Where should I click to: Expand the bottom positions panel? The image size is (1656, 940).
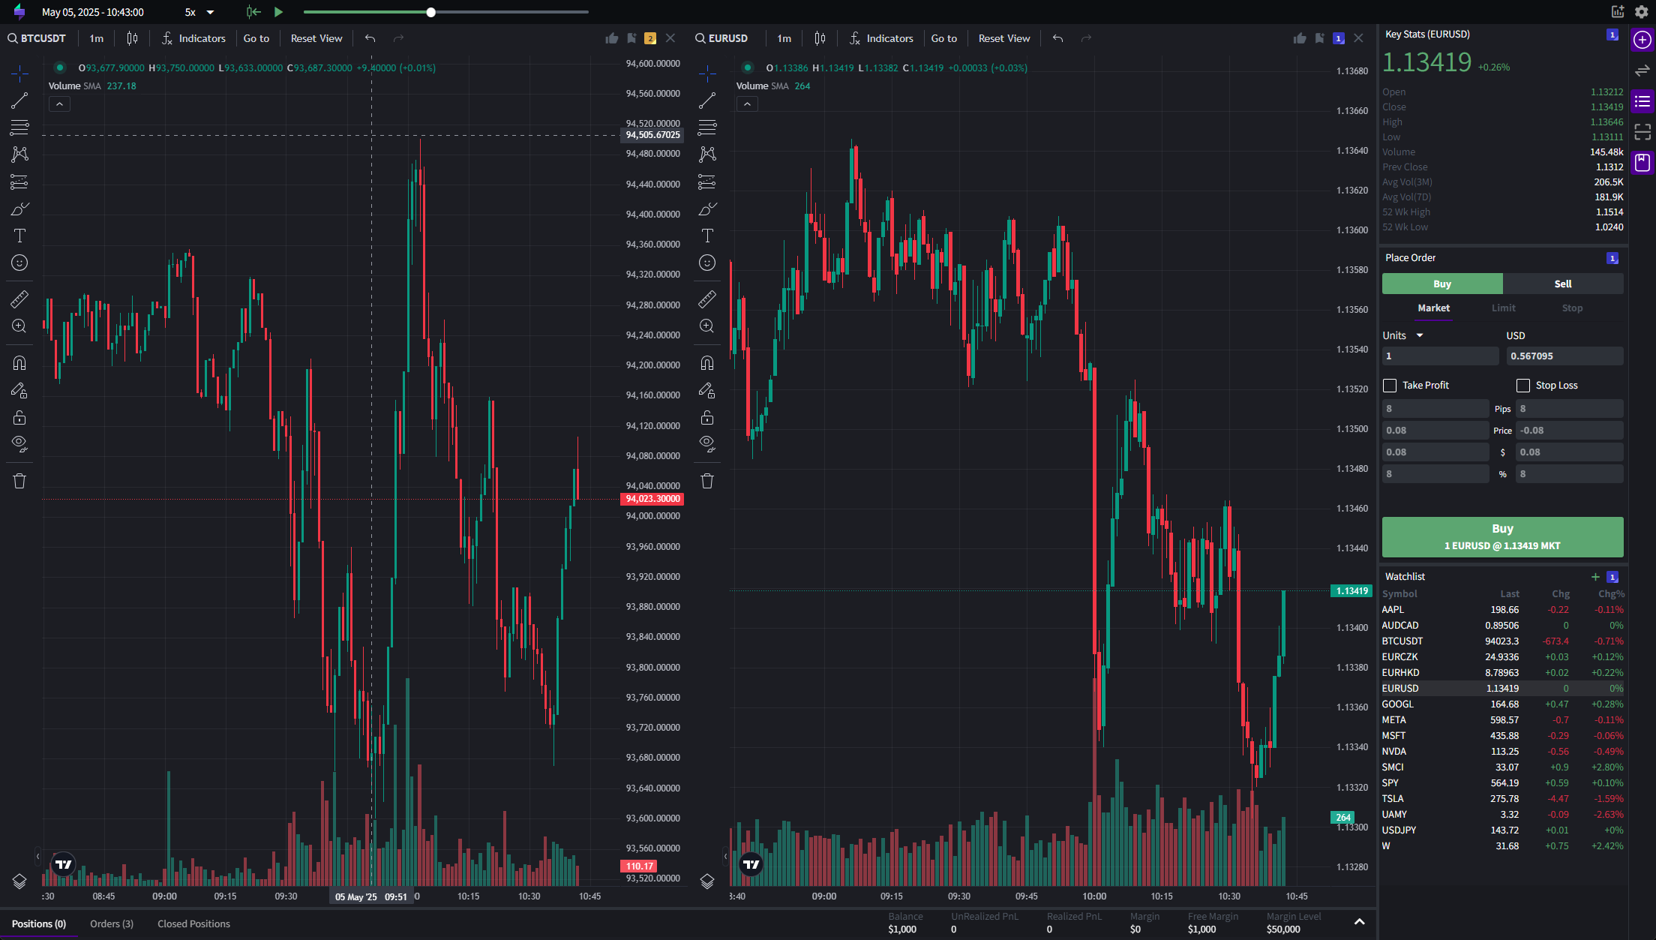[x=1359, y=922]
